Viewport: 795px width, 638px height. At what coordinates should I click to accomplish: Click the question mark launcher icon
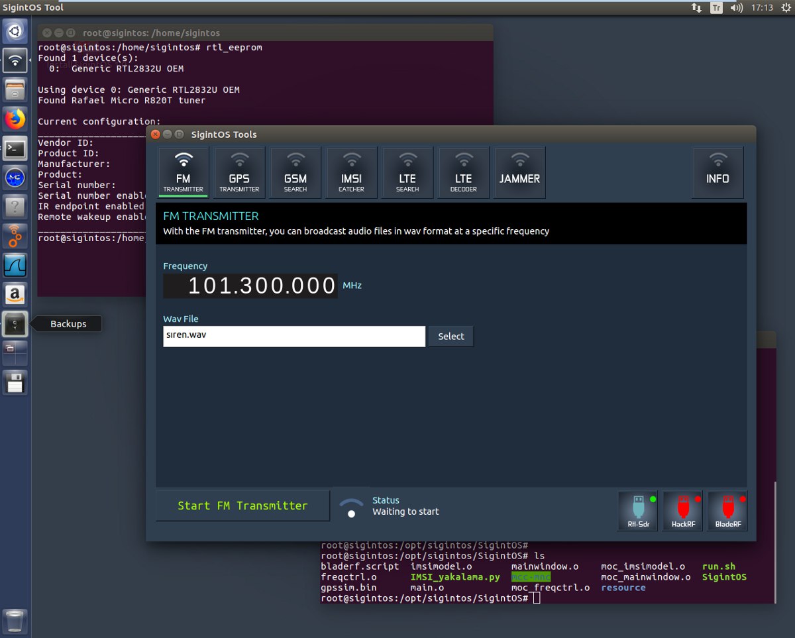[16, 207]
